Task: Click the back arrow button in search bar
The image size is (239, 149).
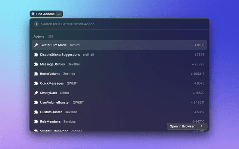Action: [36, 24]
